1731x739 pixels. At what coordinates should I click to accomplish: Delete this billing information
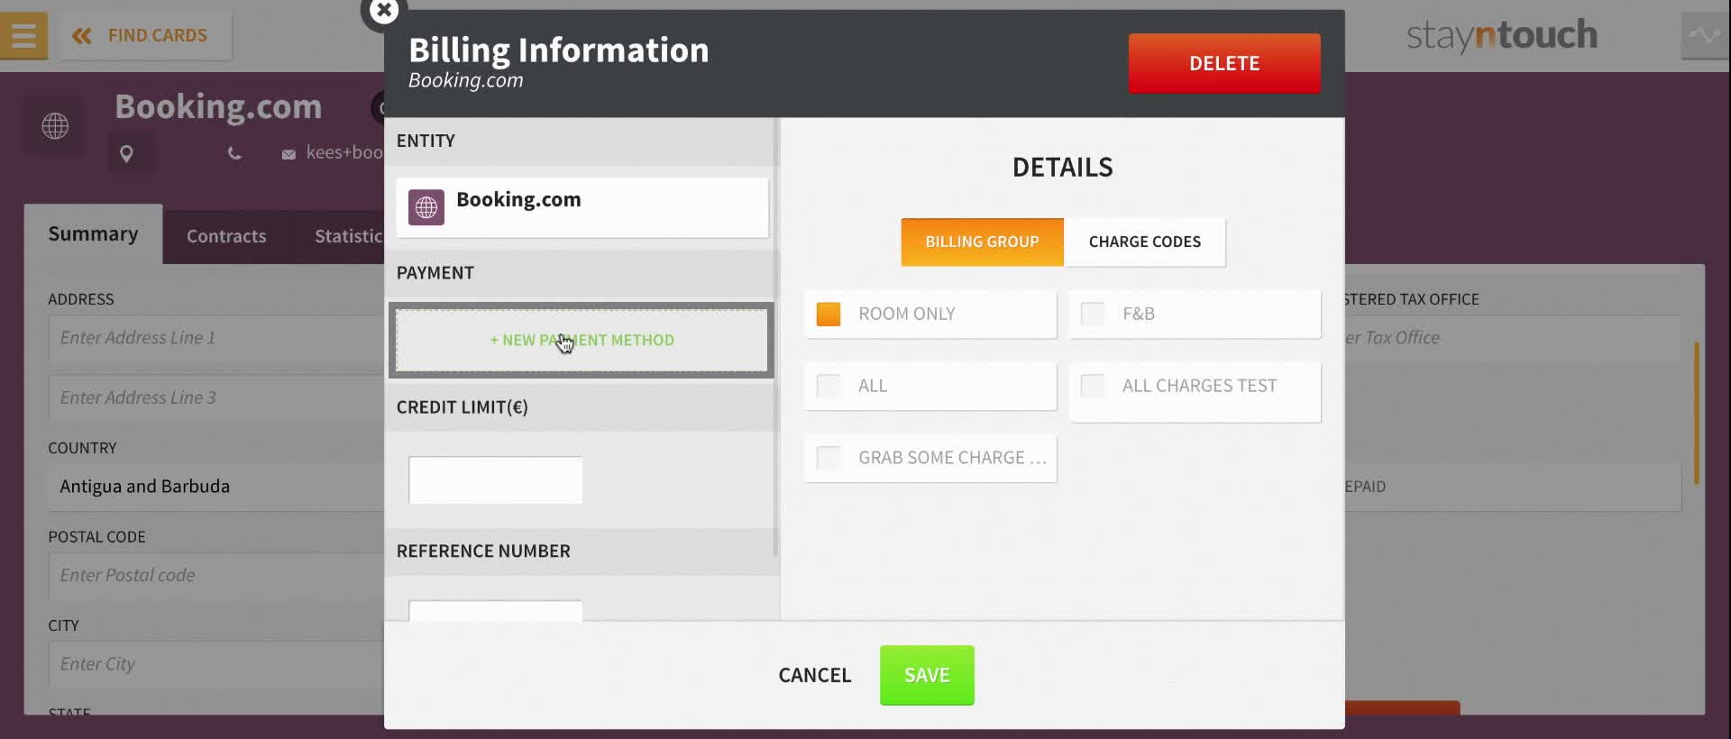(1224, 63)
